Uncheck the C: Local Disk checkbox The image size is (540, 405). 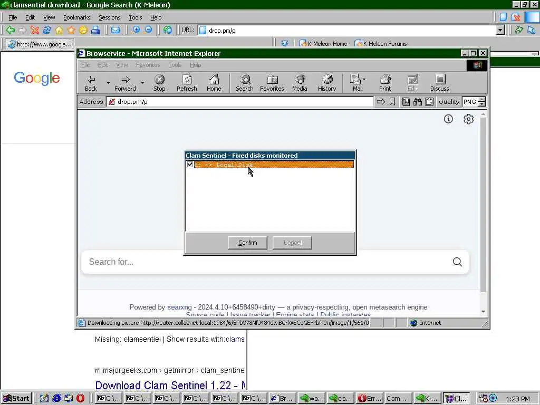(x=190, y=165)
